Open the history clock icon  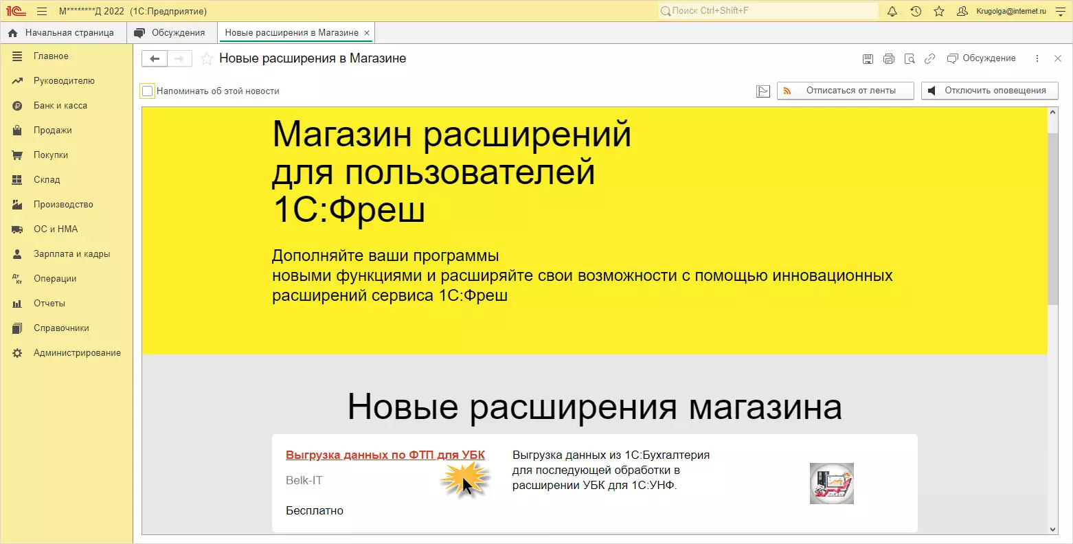[916, 11]
